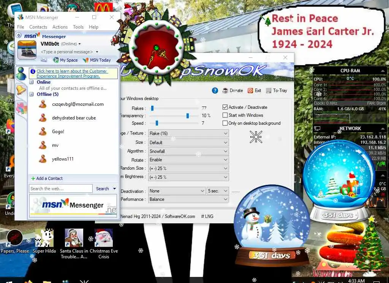Open the Actions menu
389x283 pixels.
pos(60,27)
